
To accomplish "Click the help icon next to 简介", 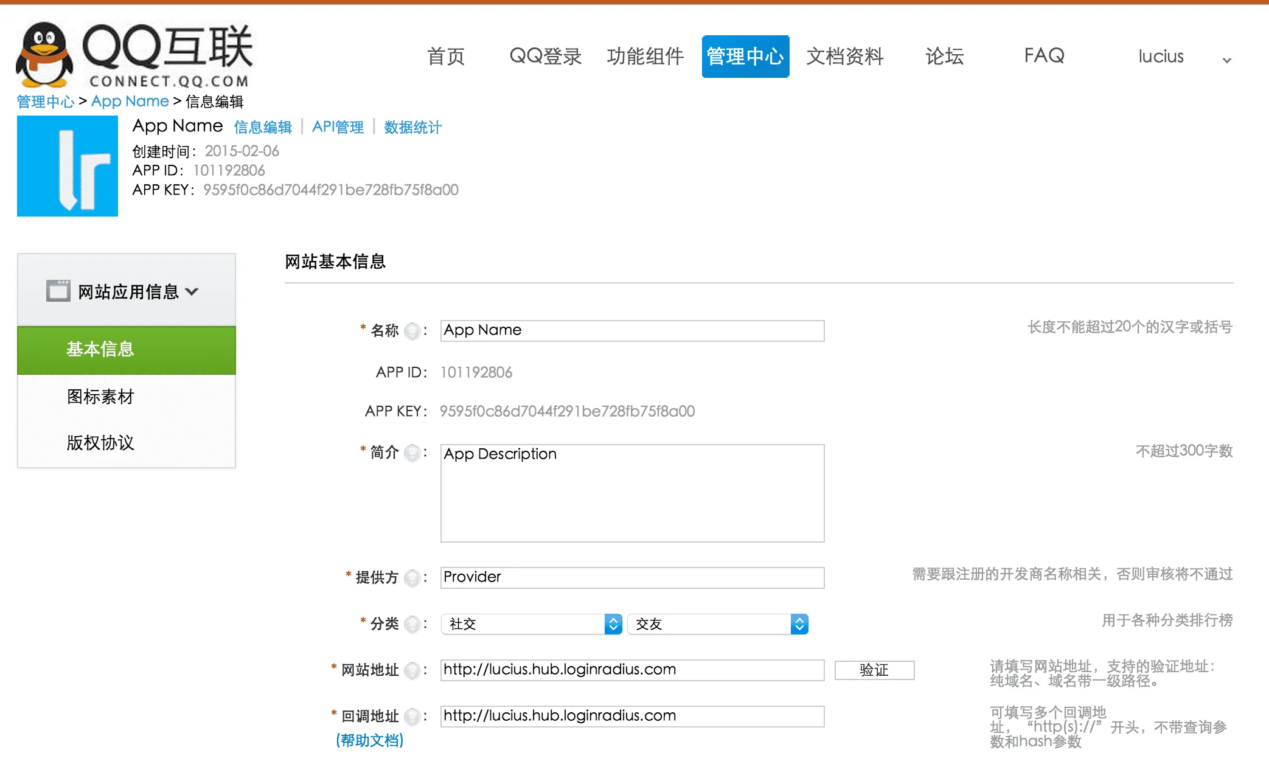I will 412,453.
